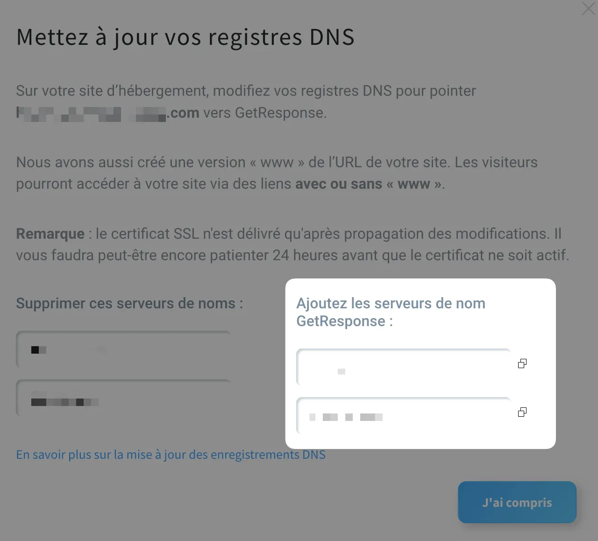Click the bold Remarque word
This screenshot has width=598, height=541.
click(50, 234)
